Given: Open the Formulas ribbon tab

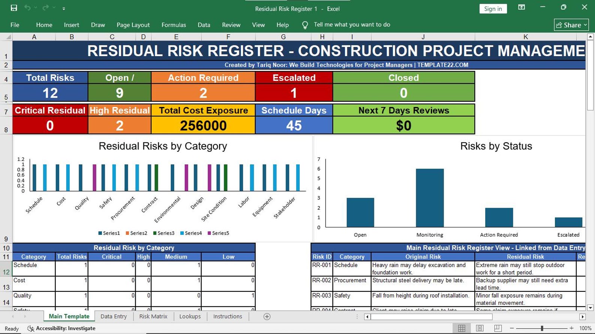Looking at the screenshot, I should click(x=173, y=25).
